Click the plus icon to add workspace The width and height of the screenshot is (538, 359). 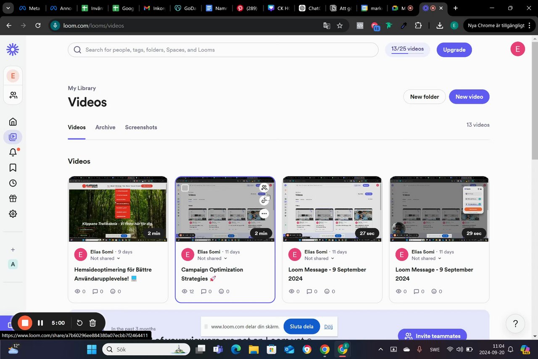coord(13,250)
